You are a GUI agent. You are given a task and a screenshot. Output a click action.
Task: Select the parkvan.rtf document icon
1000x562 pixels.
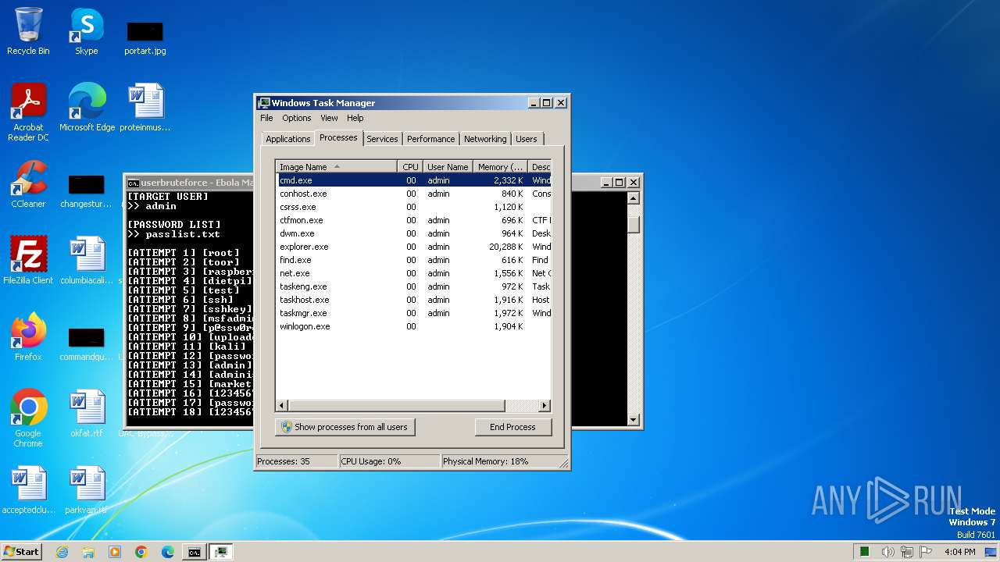pos(86,490)
